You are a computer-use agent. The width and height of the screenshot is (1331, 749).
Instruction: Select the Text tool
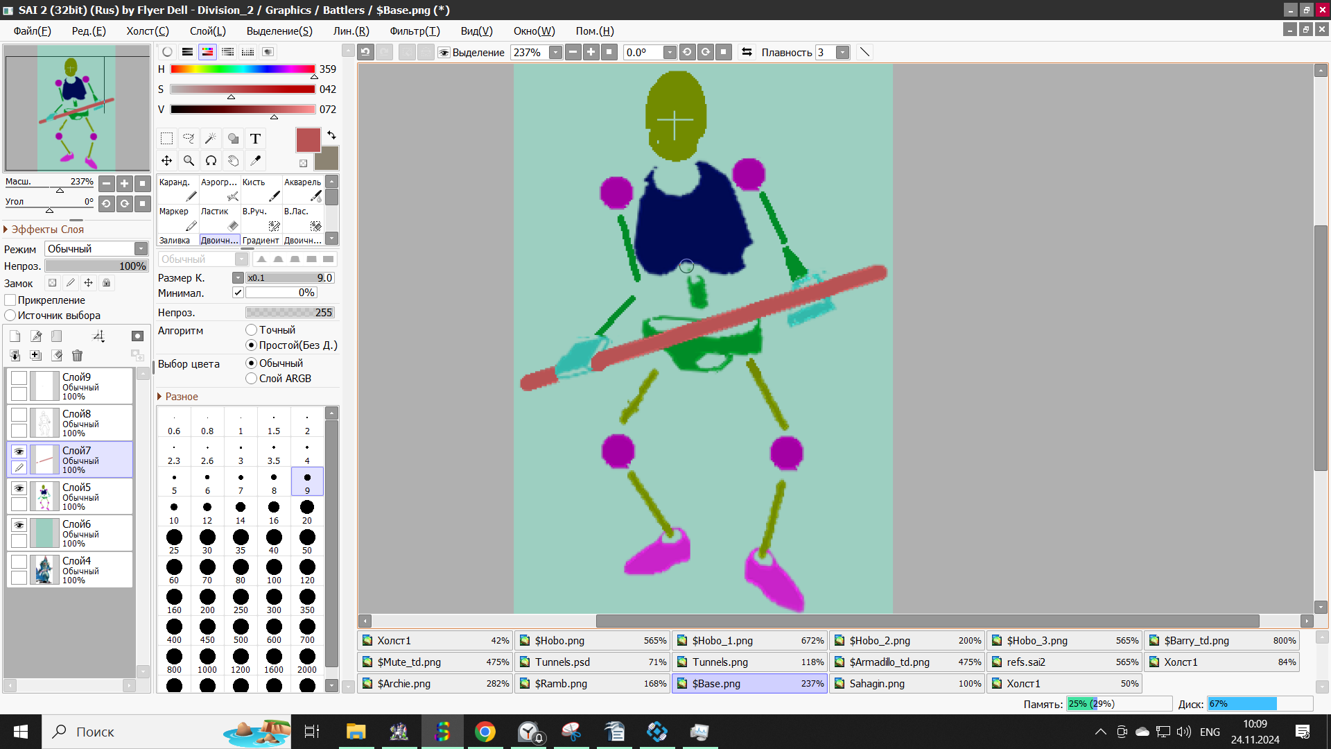pyautogui.click(x=255, y=138)
